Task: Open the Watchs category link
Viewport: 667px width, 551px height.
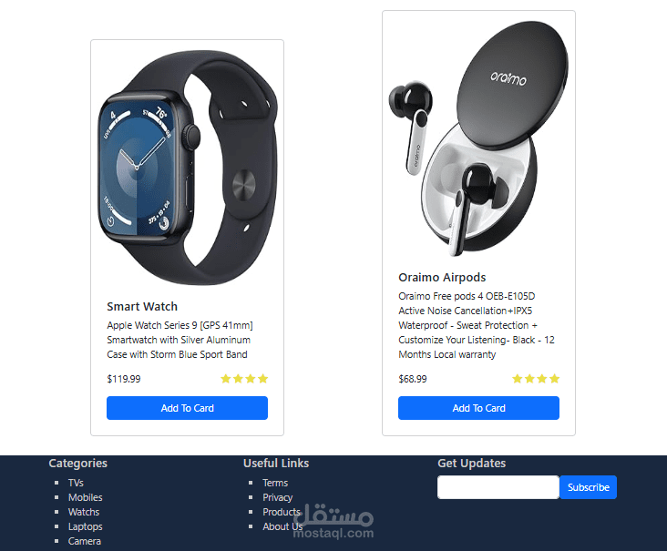Action: [x=84, y=512]
